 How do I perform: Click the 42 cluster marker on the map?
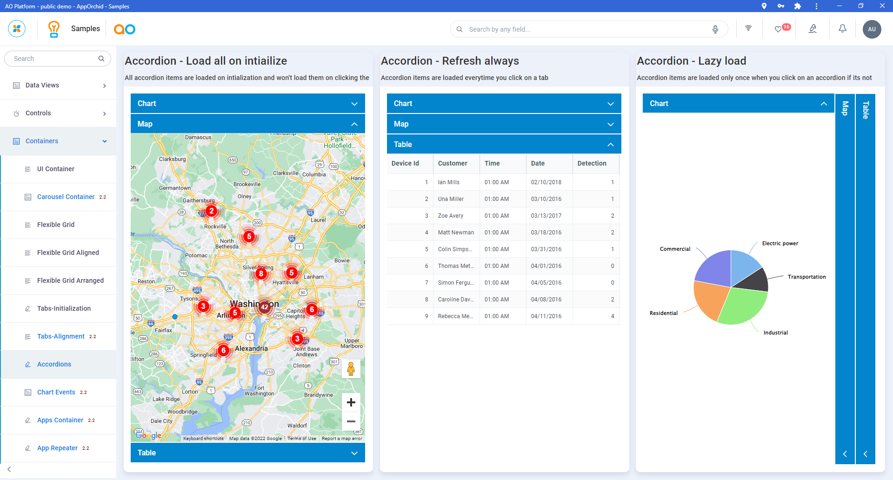coord(264,307)
